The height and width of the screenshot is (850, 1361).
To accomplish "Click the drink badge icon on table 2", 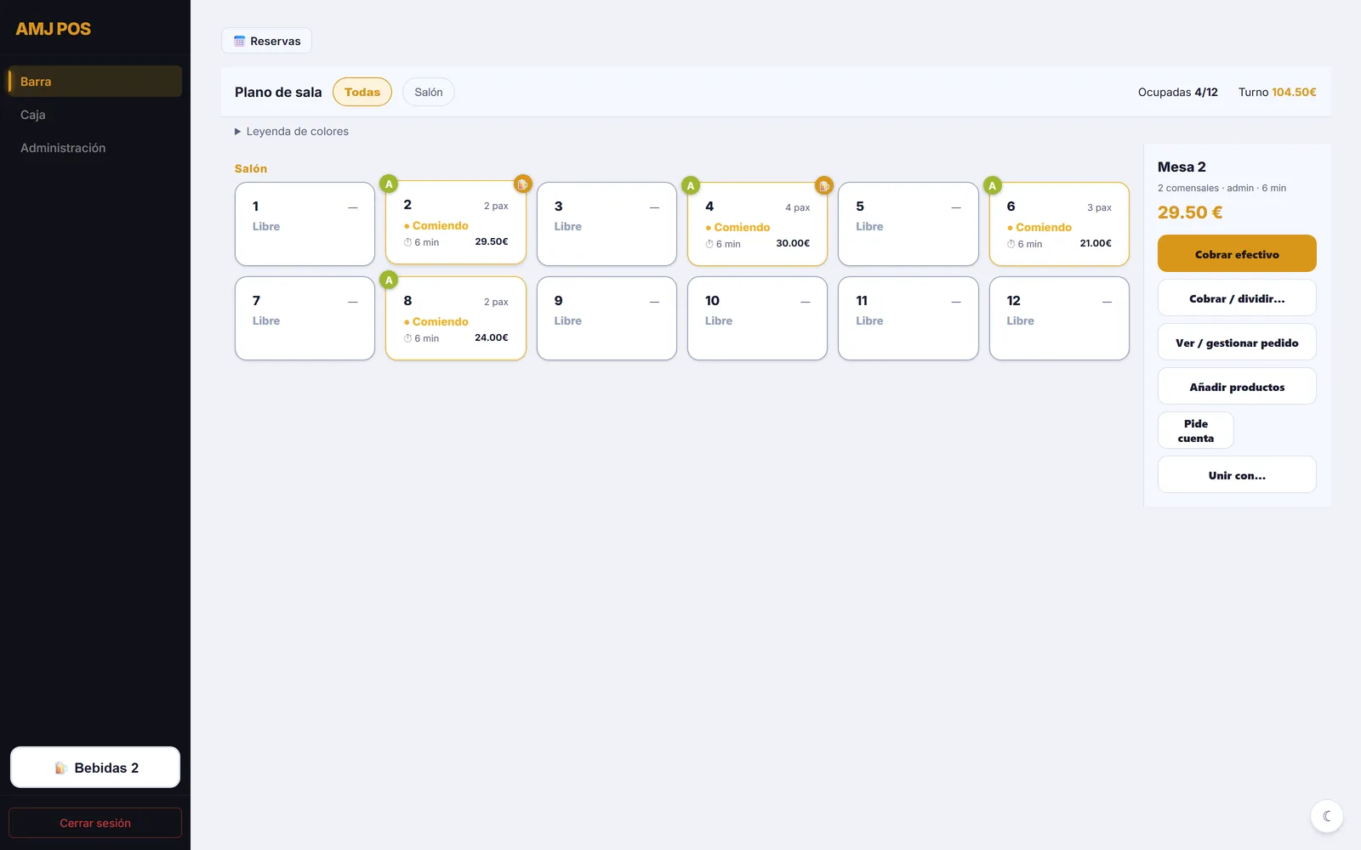I will coord(522,184).
